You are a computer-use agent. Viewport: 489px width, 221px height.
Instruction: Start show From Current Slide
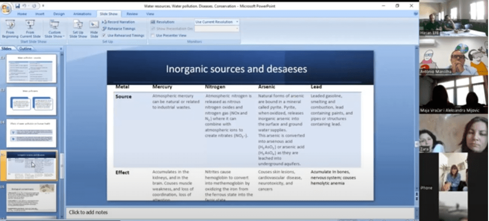point(30,28)
